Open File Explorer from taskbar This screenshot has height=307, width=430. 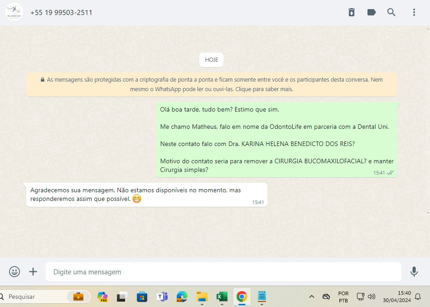tap(202, 297)
